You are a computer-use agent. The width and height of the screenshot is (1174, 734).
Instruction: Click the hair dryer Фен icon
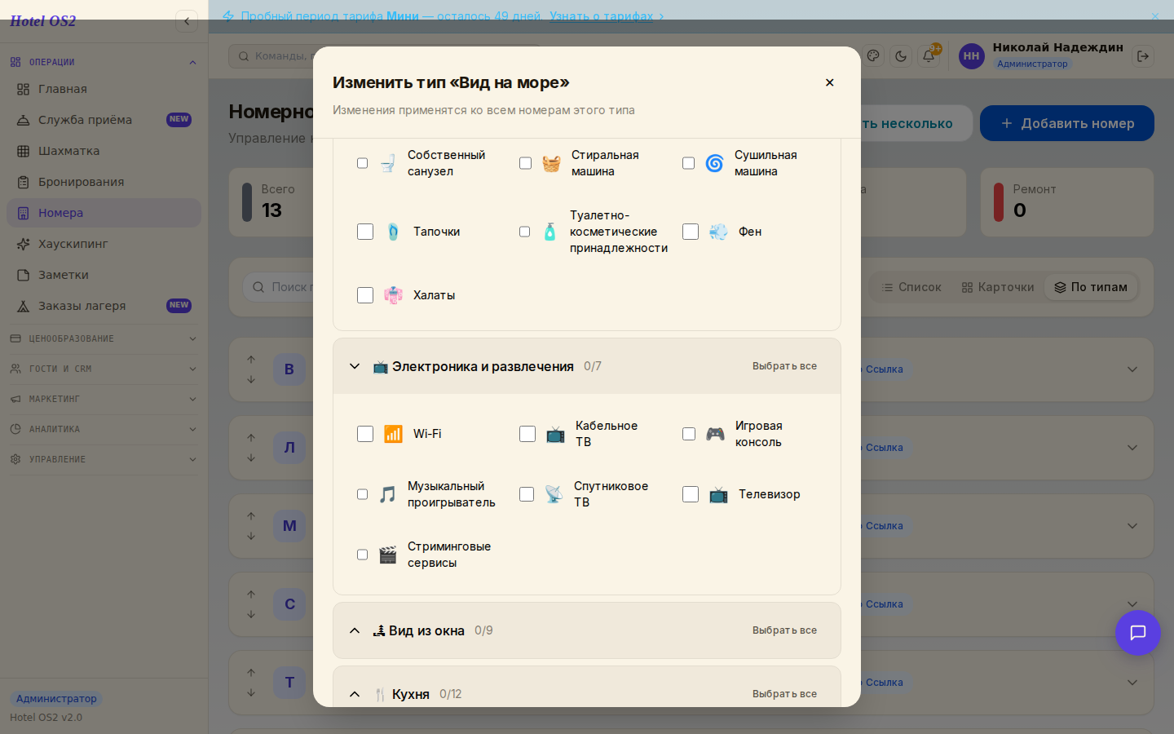(x=718, y=232)
